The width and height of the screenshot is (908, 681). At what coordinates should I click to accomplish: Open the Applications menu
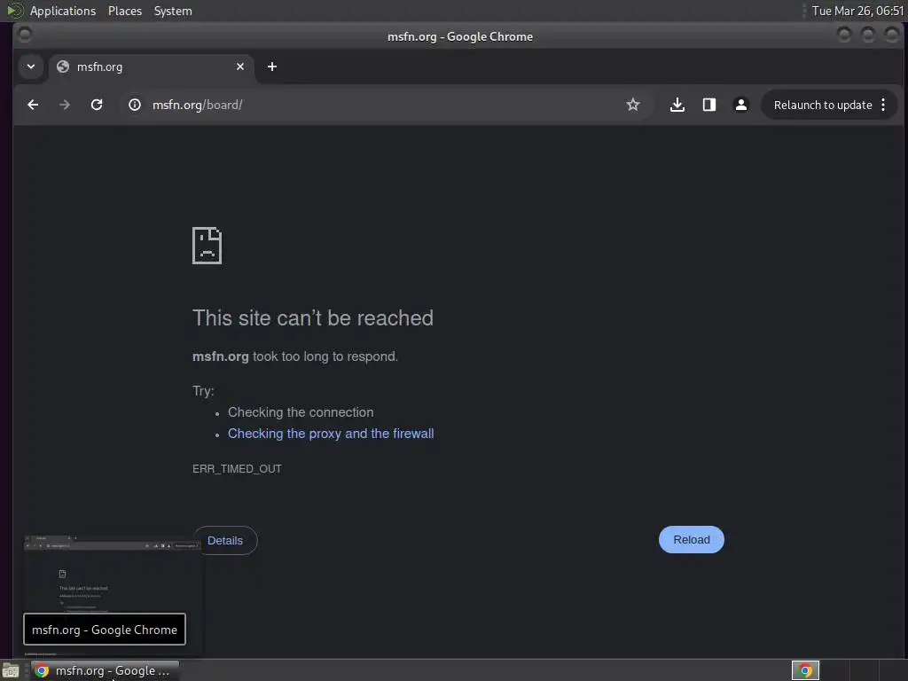[63, 11]
